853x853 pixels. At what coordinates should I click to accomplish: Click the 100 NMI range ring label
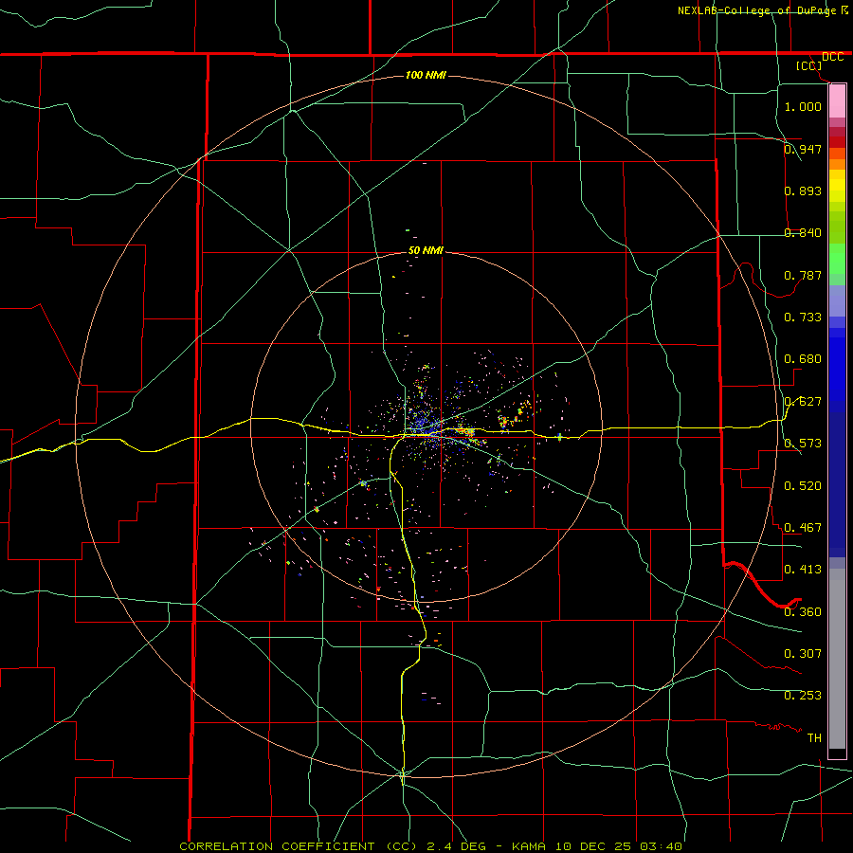coord(426,75)
